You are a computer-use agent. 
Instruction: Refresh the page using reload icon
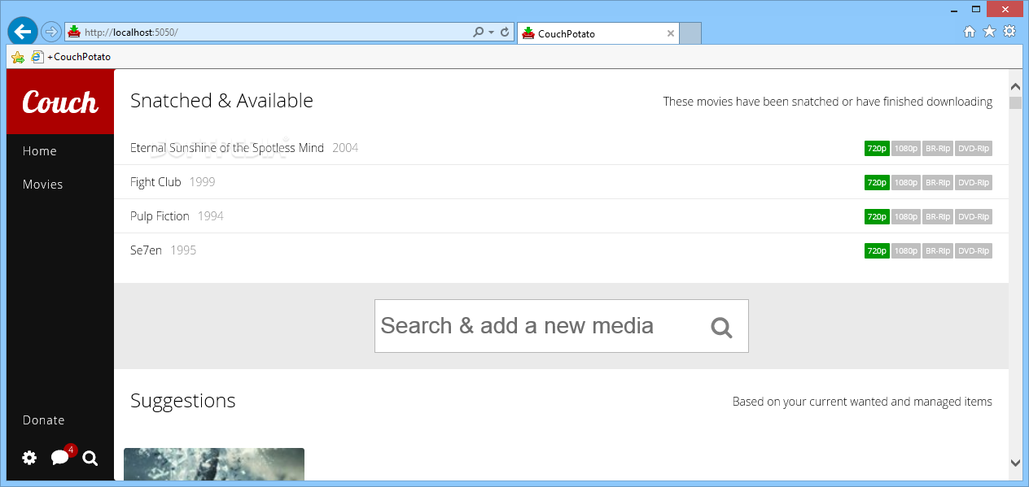pos(505,33)
